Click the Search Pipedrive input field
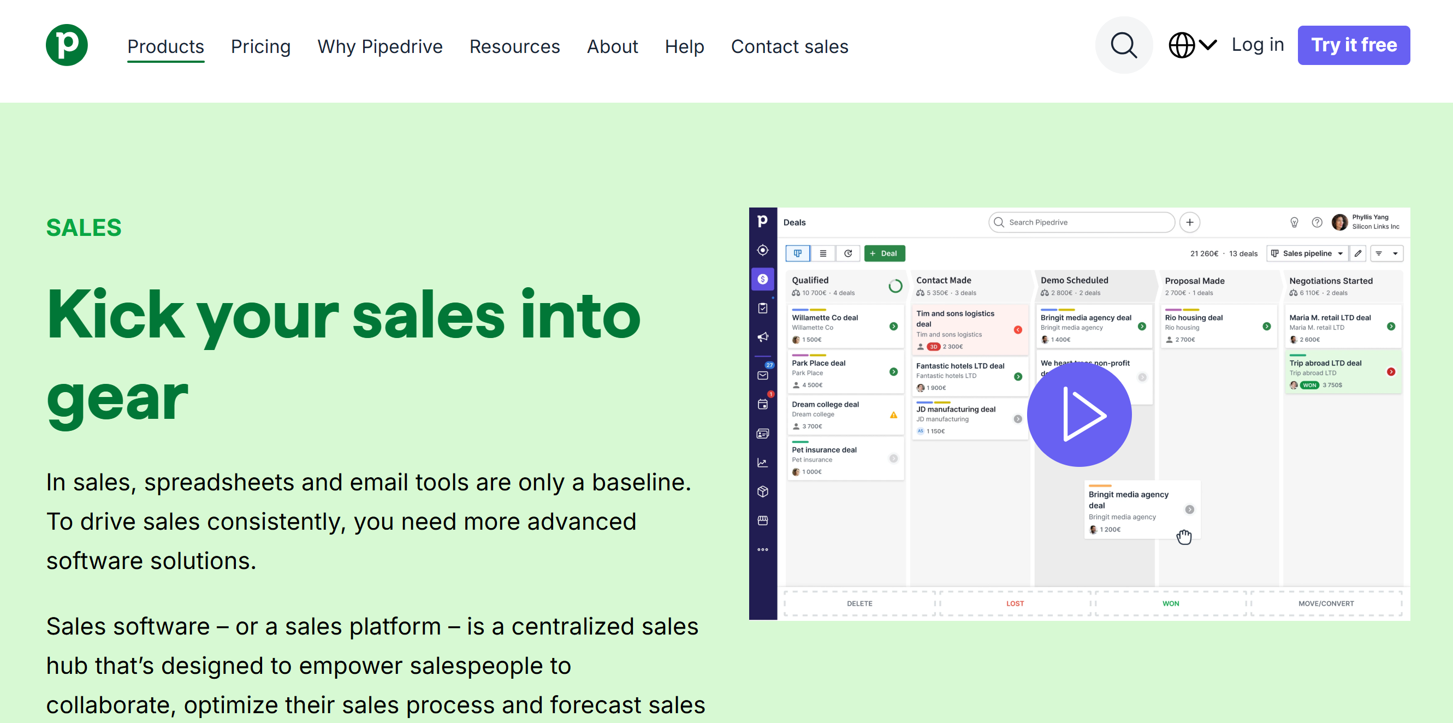Screen dimensions: 1453x723 tap(1081, 222)
